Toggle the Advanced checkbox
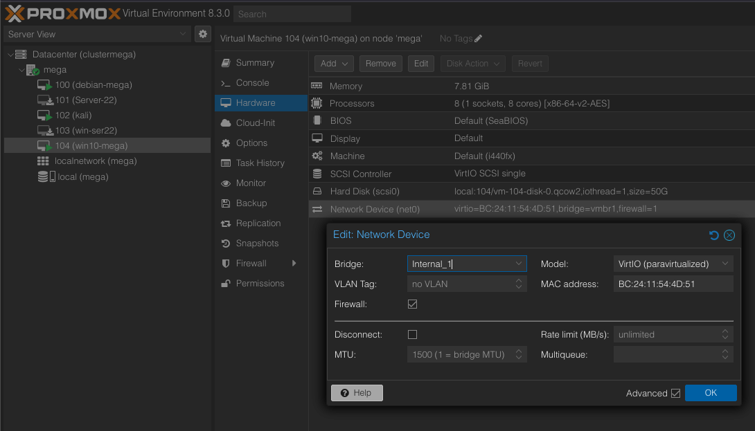The image size is (755, 431). click(x=675, y=394)
